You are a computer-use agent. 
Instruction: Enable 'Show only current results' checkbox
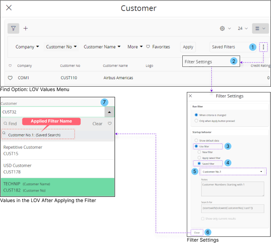202,218
